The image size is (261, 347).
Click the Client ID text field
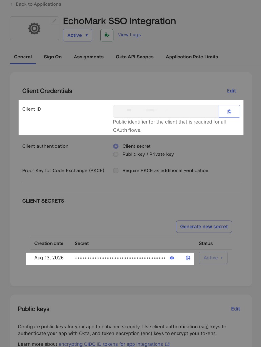coord(166,111)
